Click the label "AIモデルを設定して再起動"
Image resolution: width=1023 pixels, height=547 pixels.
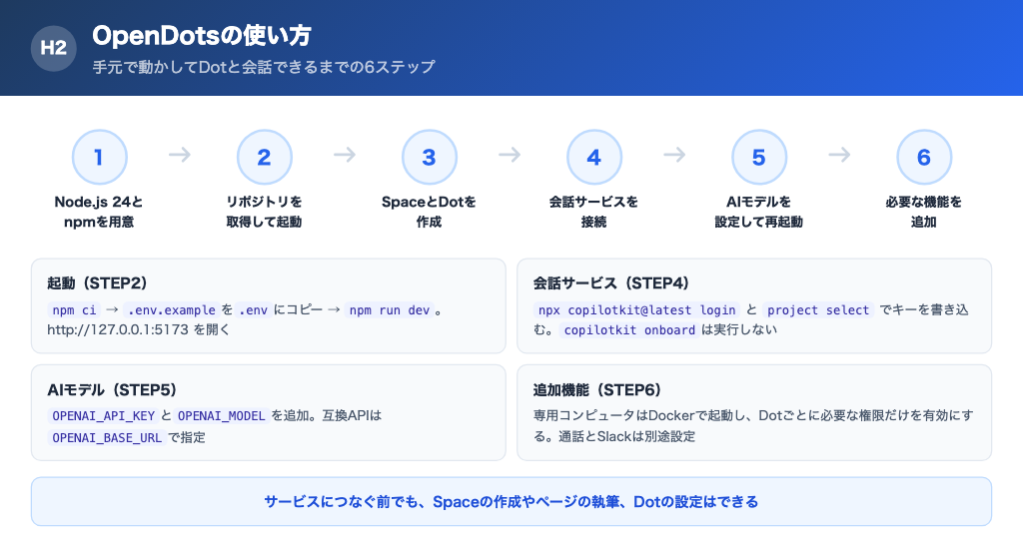coord(759,212)
